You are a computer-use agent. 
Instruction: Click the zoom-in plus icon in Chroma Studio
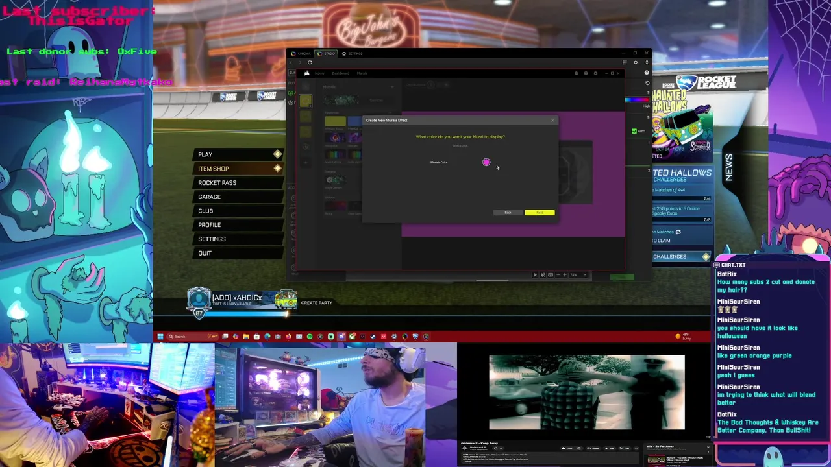pyautogui.click(x=564, y=275)
